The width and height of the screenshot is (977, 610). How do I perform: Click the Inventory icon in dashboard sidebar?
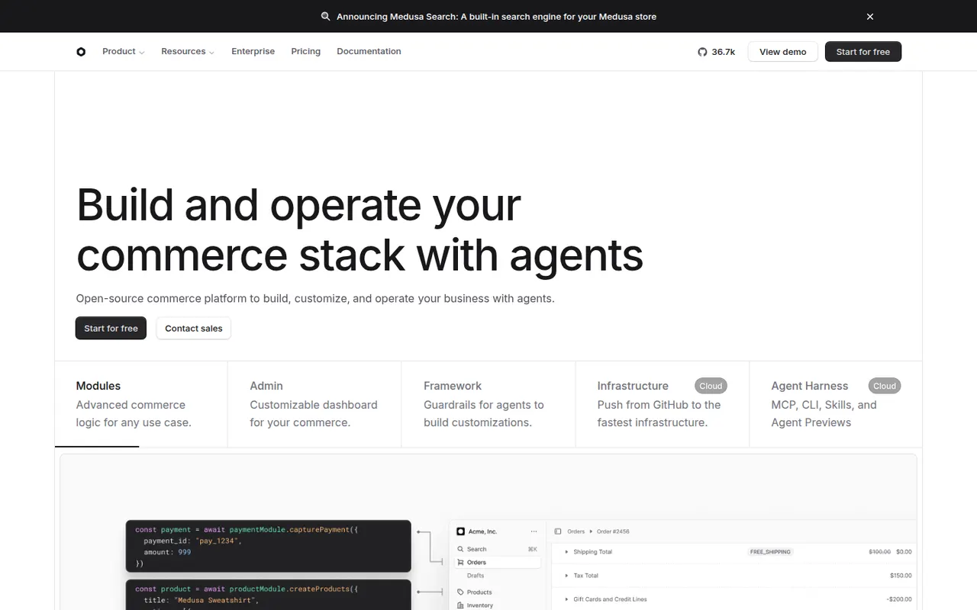click(x=460, y=605)
